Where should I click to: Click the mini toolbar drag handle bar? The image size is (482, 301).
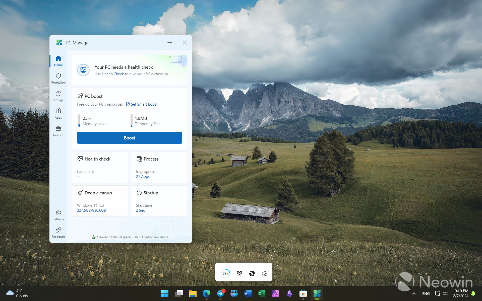point(244,265)
